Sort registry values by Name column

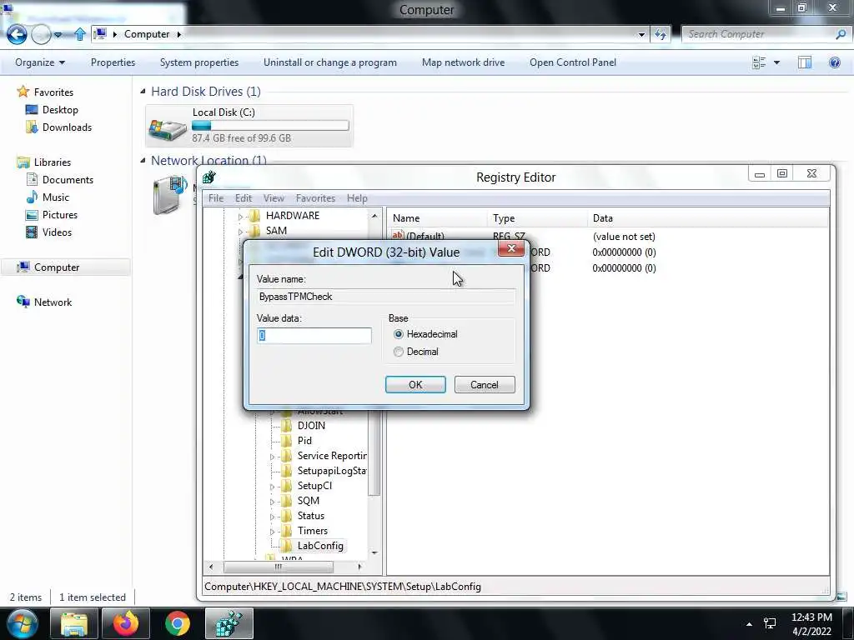438,218
